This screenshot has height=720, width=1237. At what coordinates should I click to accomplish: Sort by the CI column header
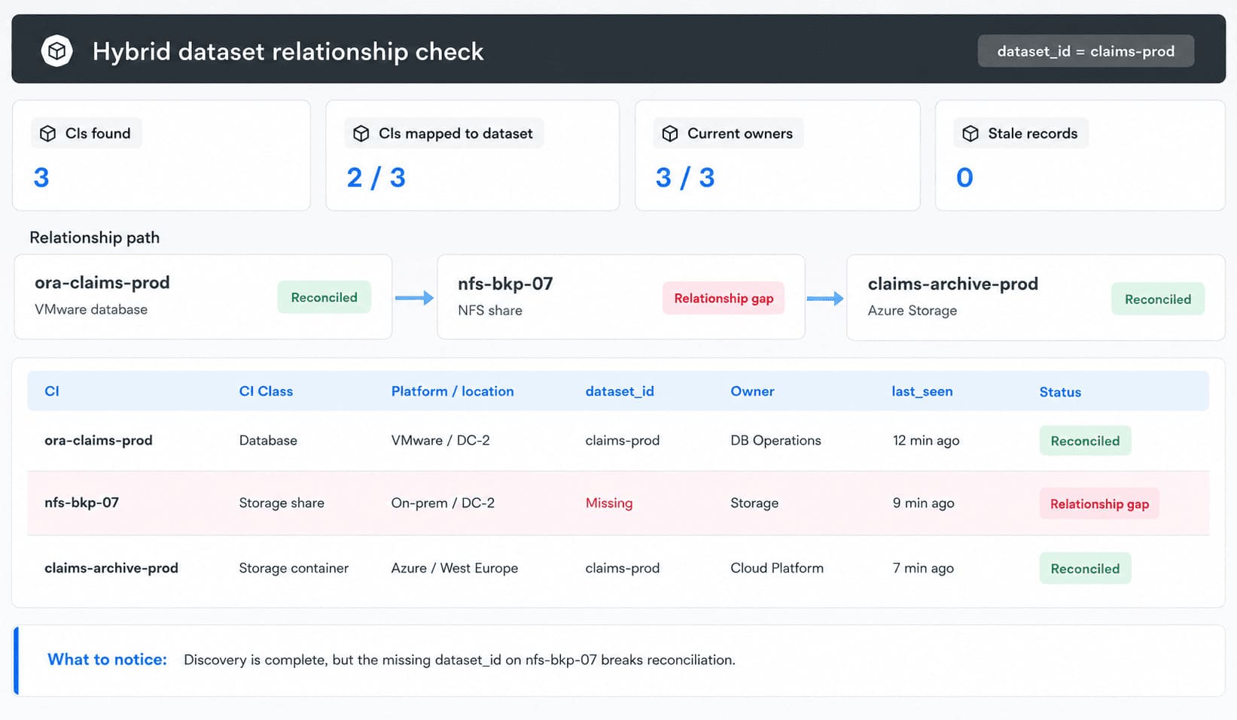click(x=52, y=391)
